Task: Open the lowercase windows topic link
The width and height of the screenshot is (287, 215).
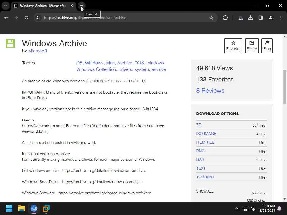Action: click(155, 63)
